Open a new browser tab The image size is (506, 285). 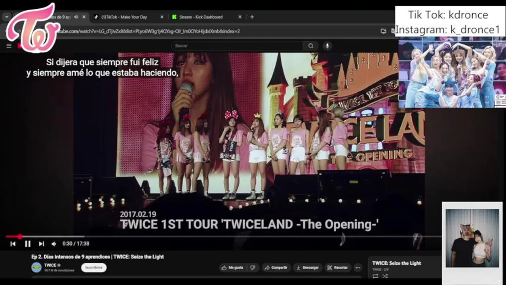click(x=252, y=17)
